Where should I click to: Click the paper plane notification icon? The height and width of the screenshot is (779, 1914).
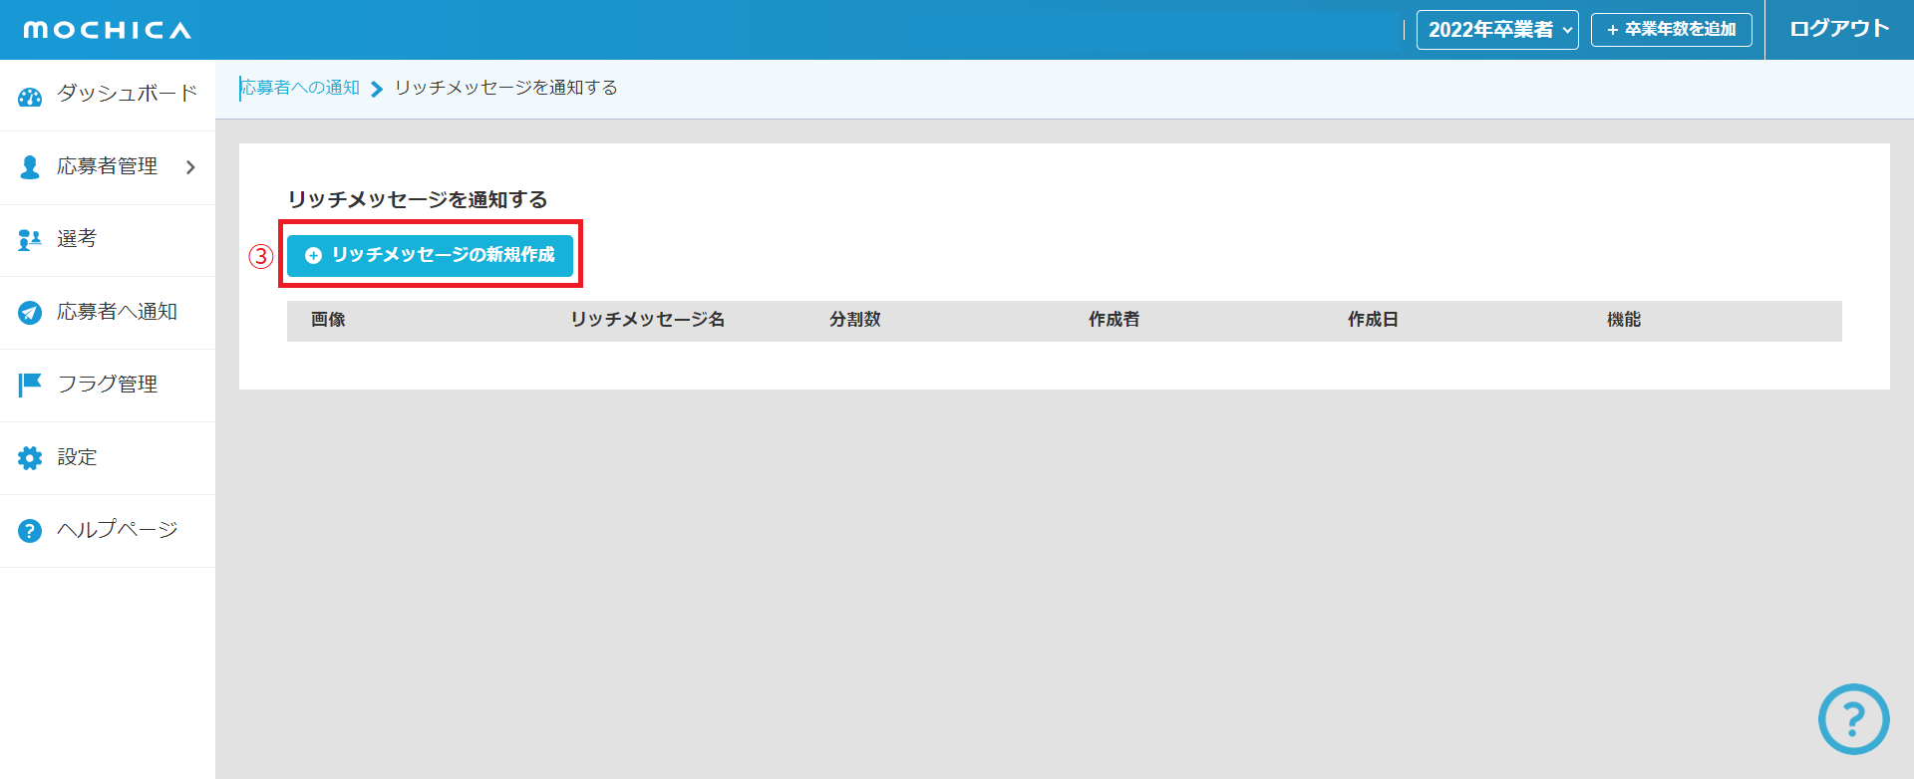(30, 313)
